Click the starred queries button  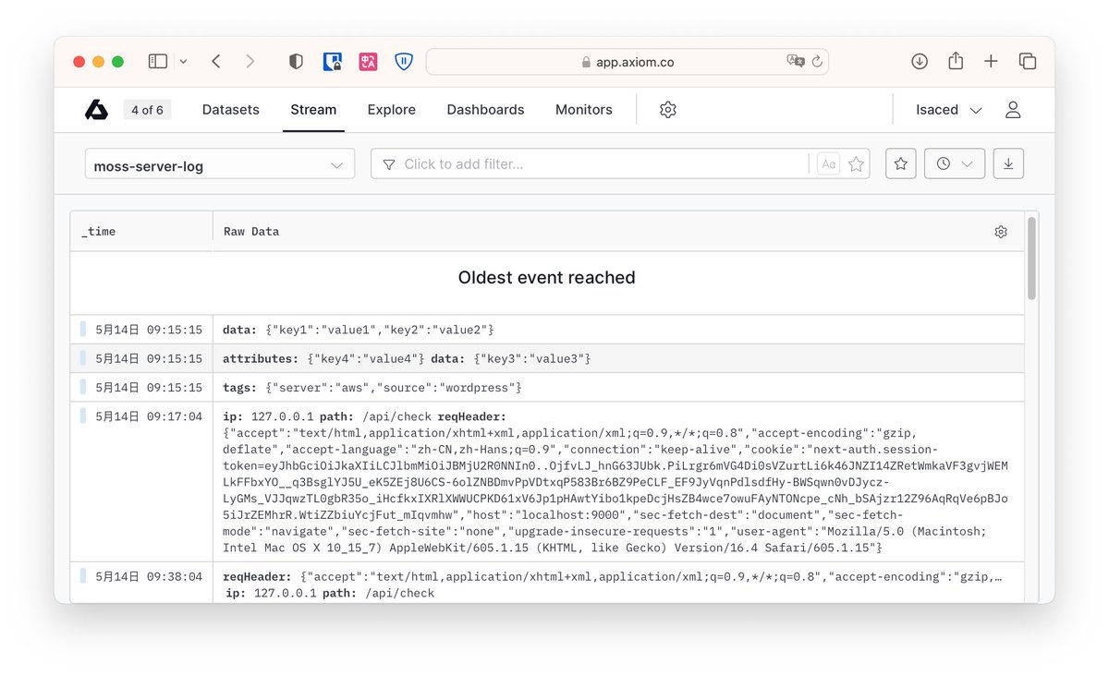pos(901,163)
